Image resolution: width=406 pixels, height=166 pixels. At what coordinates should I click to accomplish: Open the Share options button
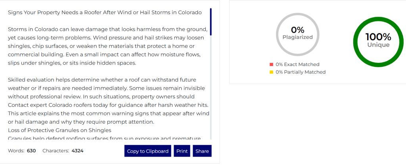click(202, 151)
